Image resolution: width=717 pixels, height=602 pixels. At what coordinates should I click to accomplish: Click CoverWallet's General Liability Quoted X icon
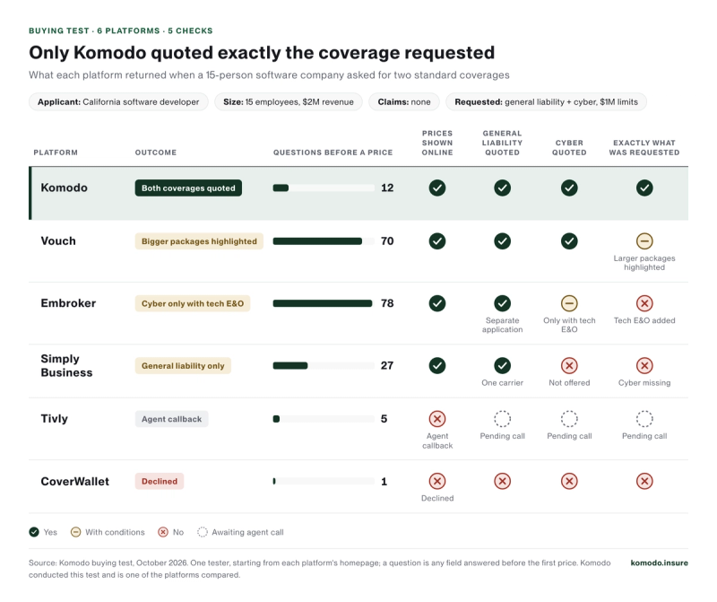[502, 481]
